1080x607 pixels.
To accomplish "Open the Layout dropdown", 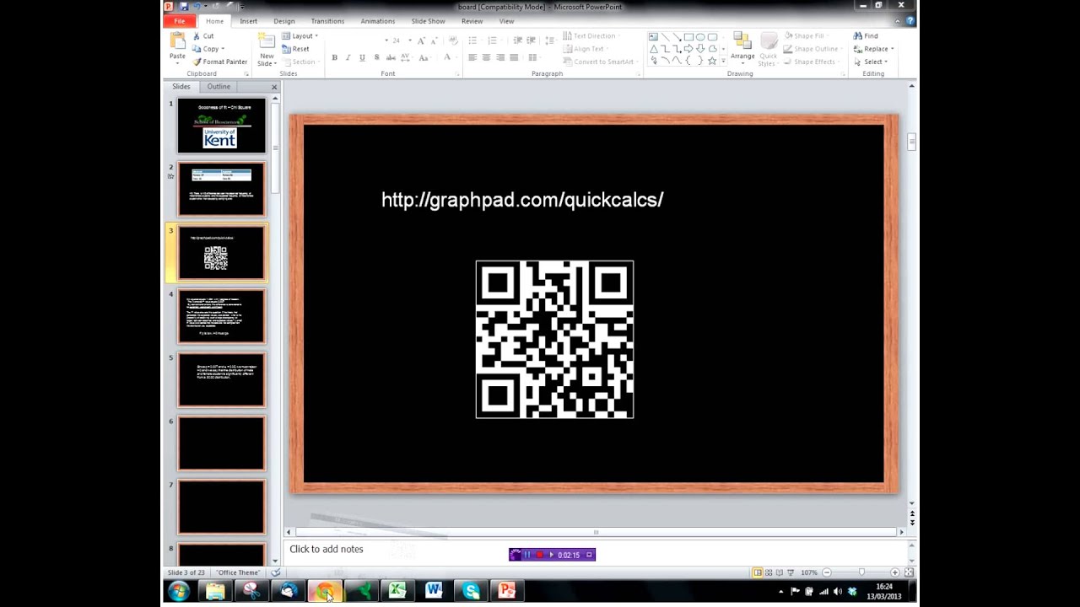I will coord(300,36).
